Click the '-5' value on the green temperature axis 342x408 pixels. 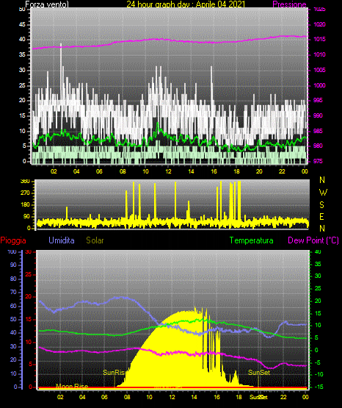pyautogui.click(x=318, y=362)
